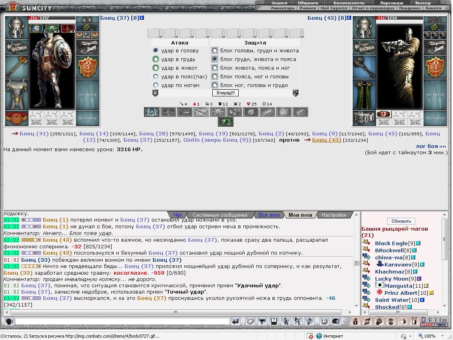Click private message icon next to 'Karavaev'
Image resolution: width=453 pixels, height=340 pixels.
coord(366,263)
